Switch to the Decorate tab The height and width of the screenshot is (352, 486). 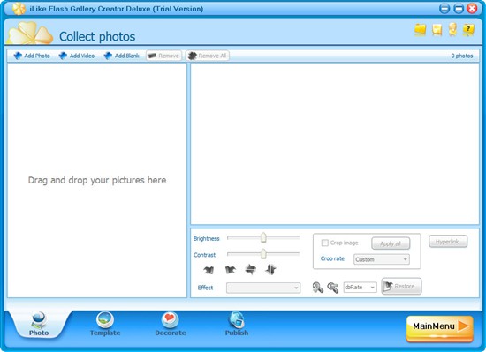click(x=171, y=325)
